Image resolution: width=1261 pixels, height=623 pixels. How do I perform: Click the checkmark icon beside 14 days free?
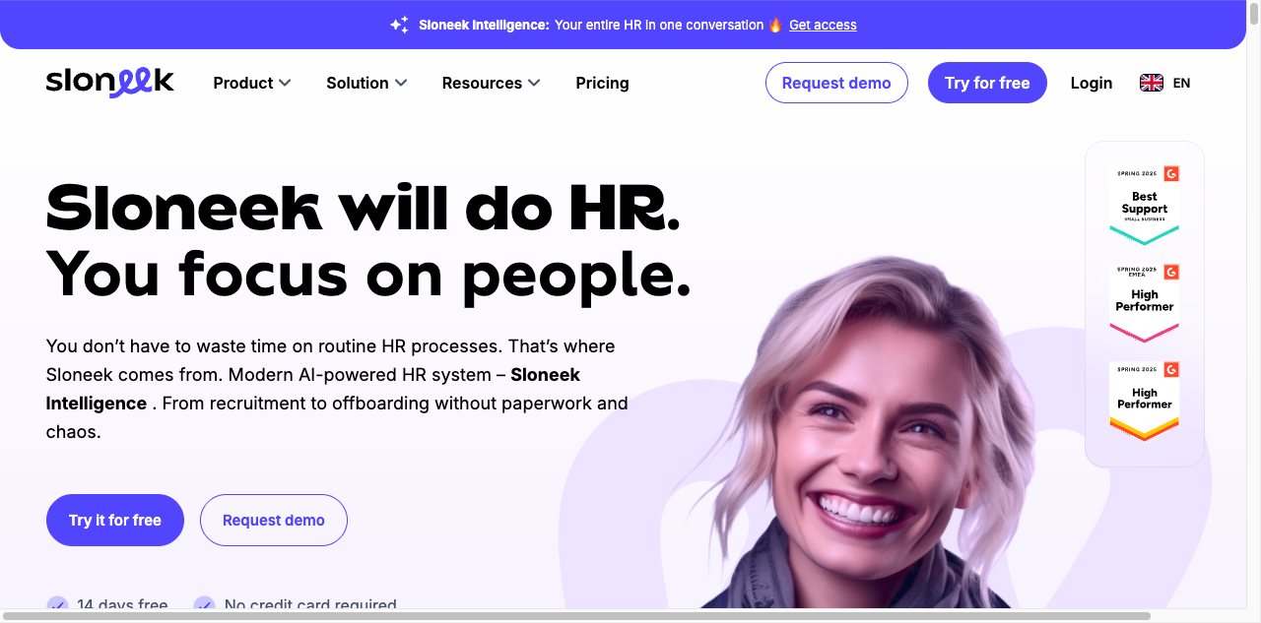tap(57, 604)
